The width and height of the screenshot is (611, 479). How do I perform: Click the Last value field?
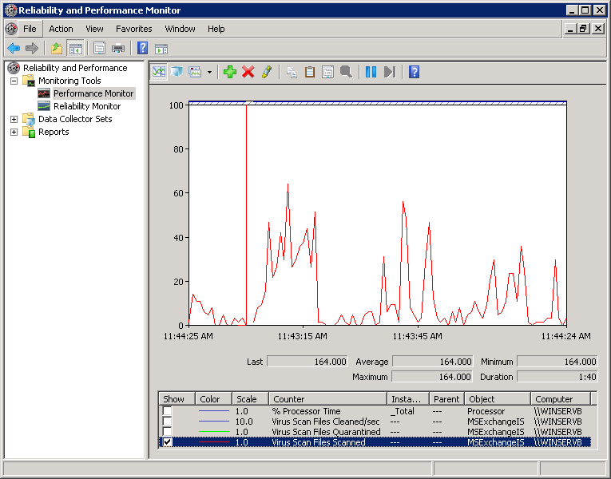[x=307, y=362]
